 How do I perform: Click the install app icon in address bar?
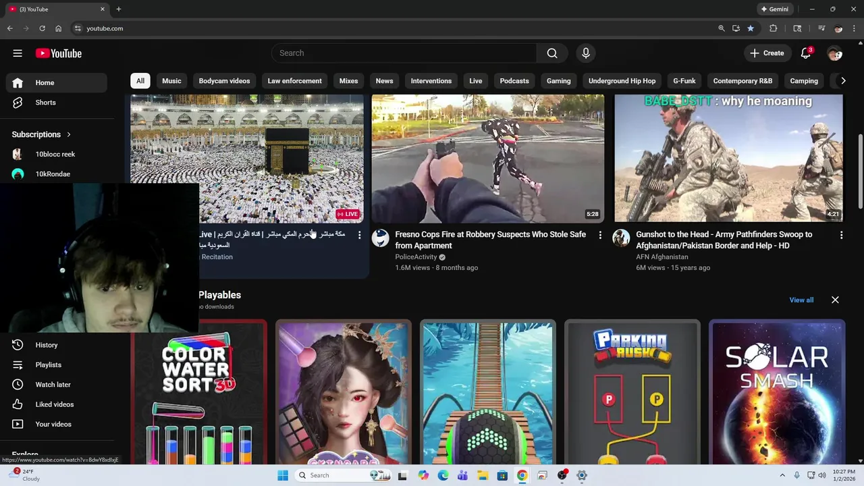pyautogui.click(x=736, y=28)
